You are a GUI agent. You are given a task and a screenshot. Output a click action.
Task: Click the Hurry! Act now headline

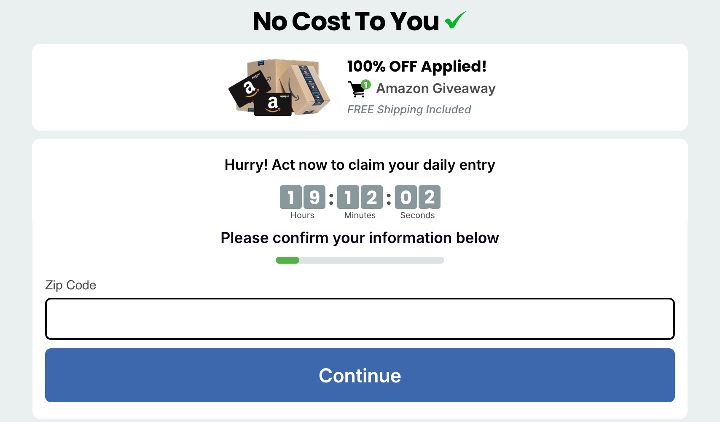360,165
